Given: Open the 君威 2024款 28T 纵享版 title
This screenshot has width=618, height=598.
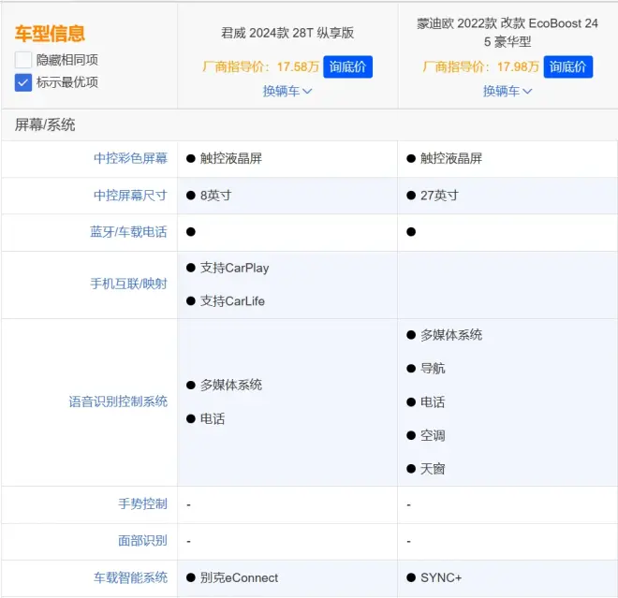Looking at the screenshot, I should point(287,33).
